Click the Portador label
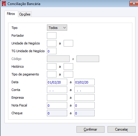This screenshot has height=136, width=138. 18,35
